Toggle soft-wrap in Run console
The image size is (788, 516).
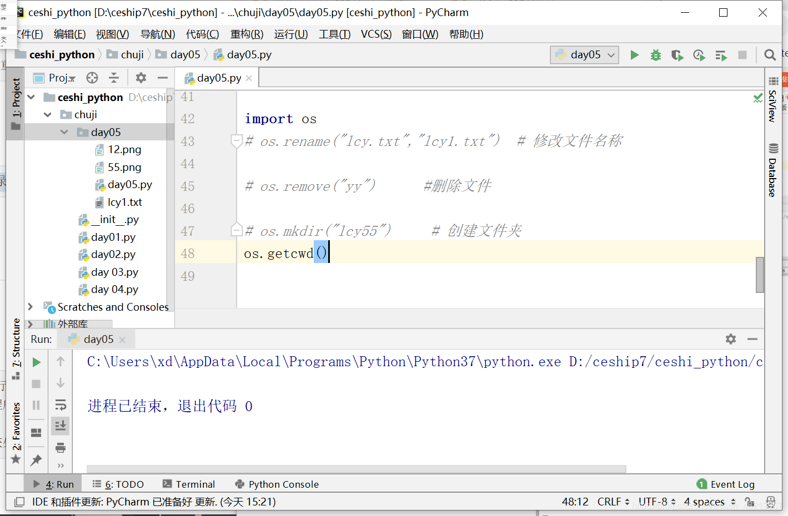click(61, 405)
